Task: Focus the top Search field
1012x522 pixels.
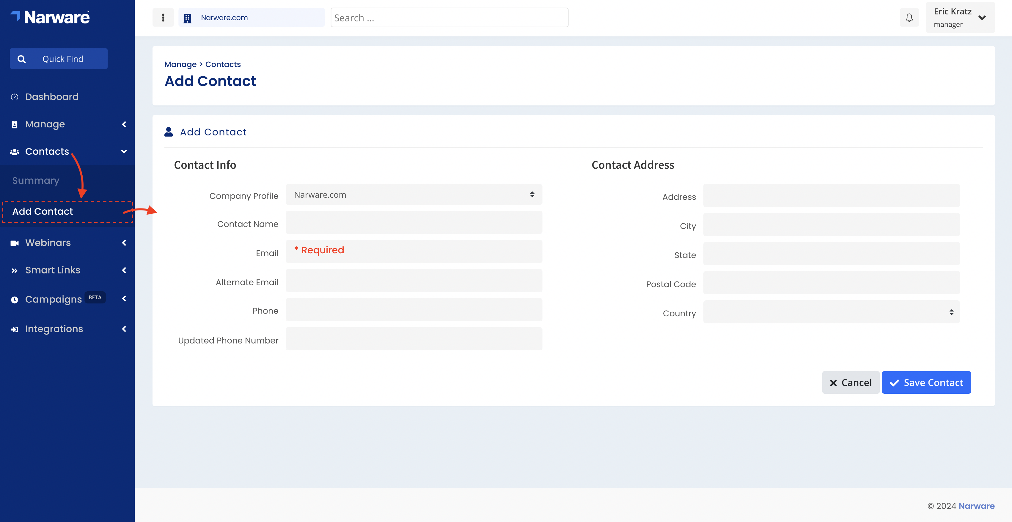Action: (x=450, y=18)
